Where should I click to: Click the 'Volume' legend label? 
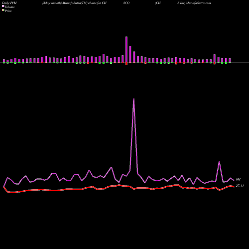click(9, 7)
